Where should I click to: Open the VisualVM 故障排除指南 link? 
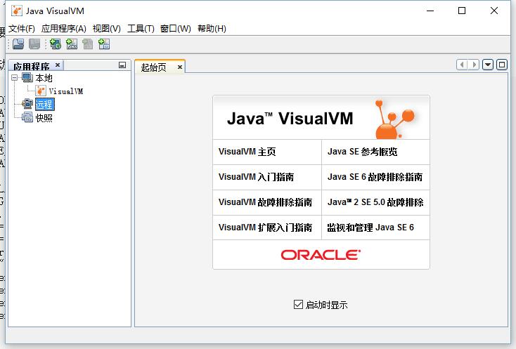coord(265,202)
